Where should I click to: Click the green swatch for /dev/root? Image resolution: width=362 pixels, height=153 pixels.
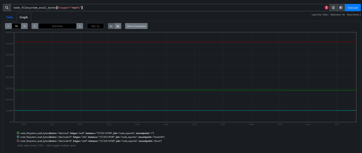coord(18,133)
